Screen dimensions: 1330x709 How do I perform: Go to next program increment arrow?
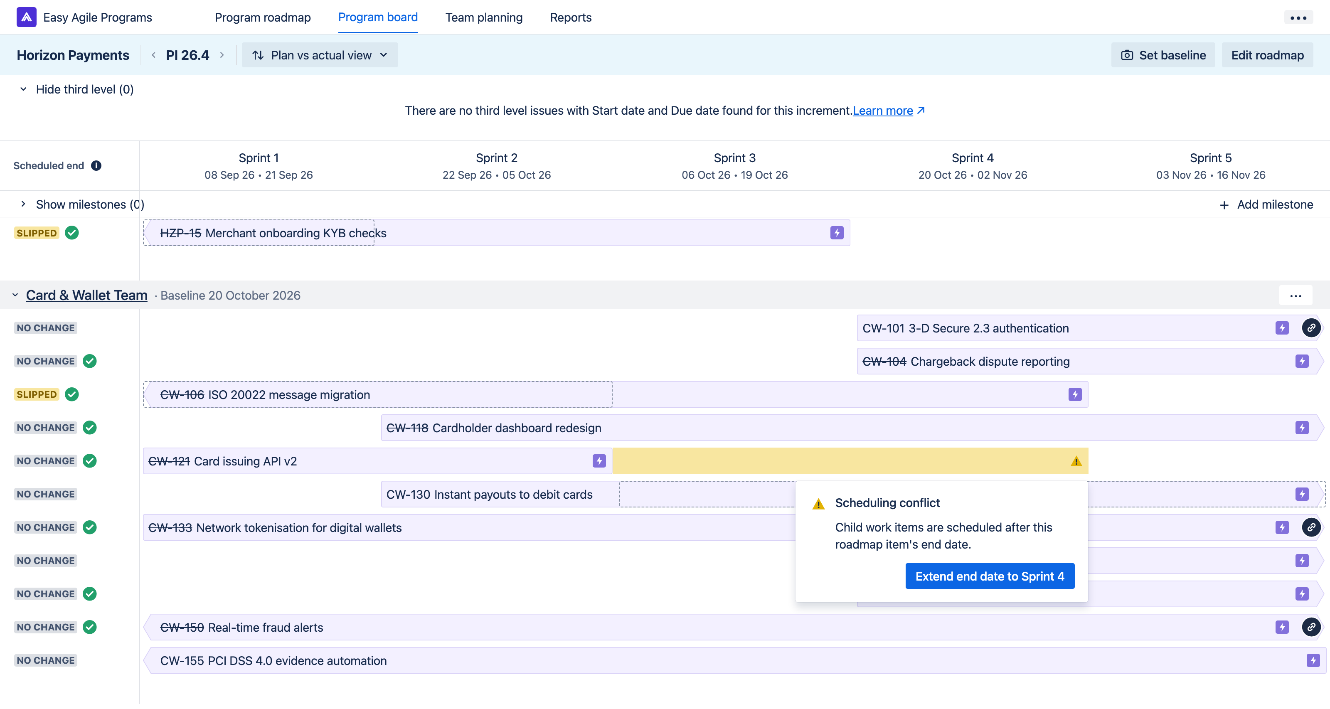222,55
